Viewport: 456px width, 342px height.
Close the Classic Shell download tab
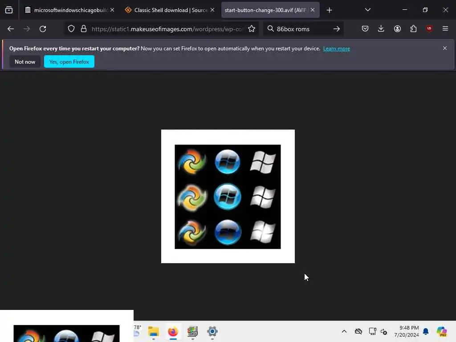tap(212, 10)
